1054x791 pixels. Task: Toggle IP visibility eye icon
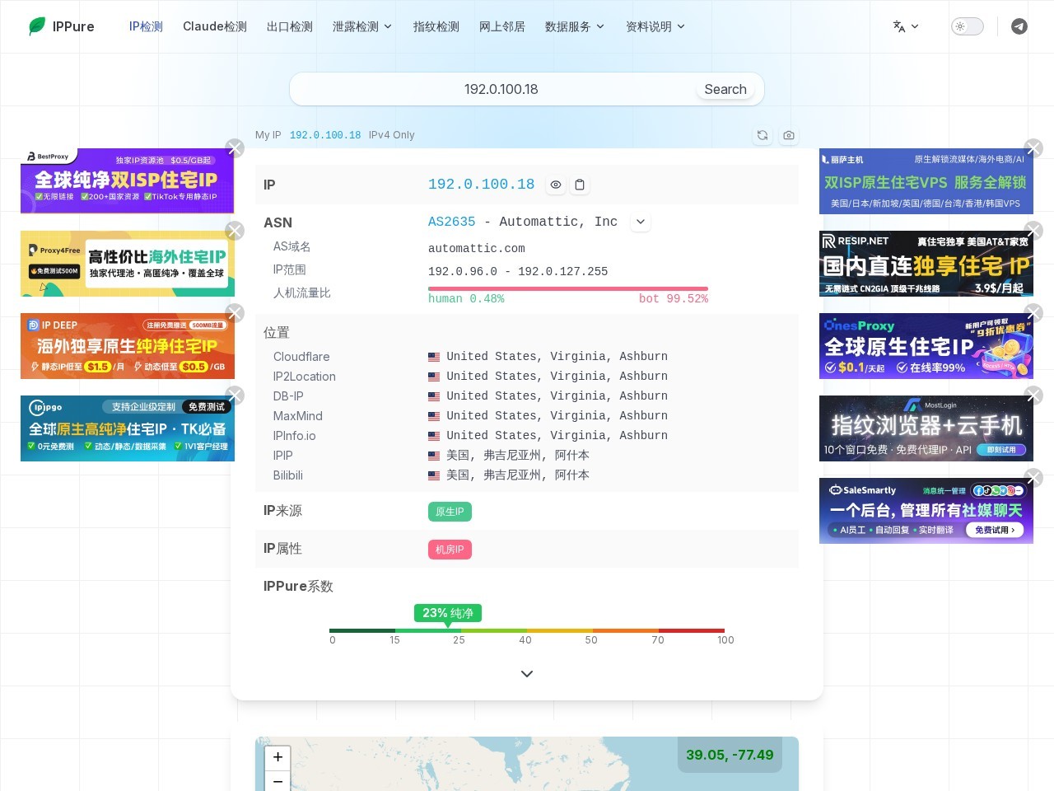pos(556,185)
